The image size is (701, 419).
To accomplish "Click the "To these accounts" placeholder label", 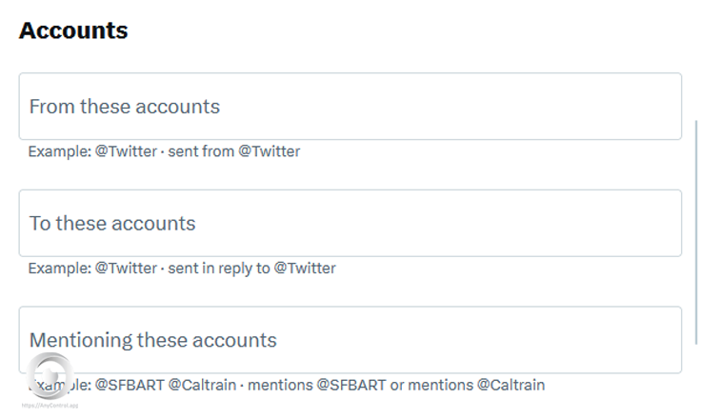I will pyautogui.click(x=112, y=224).
